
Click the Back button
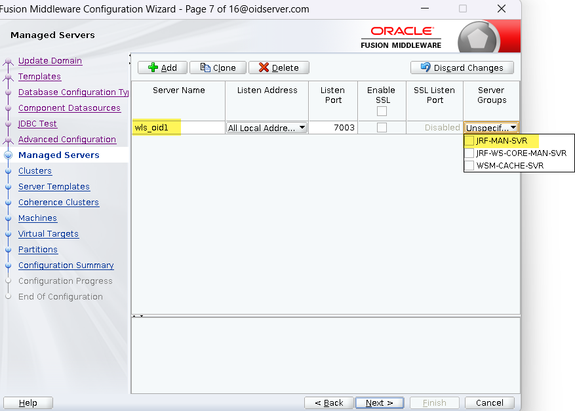(329, 402)
